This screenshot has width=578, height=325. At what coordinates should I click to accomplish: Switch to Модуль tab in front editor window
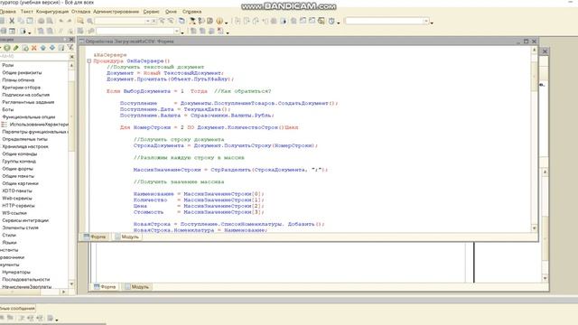(126, 237)
